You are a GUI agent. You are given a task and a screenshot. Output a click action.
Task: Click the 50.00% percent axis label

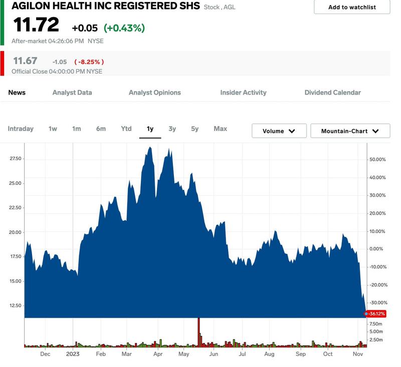pos(377,159)
